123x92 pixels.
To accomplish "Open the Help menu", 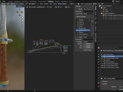I will point(4,1).
